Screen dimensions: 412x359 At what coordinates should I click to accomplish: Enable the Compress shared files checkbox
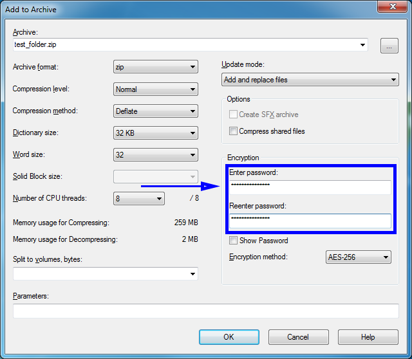tap(233, 131)
